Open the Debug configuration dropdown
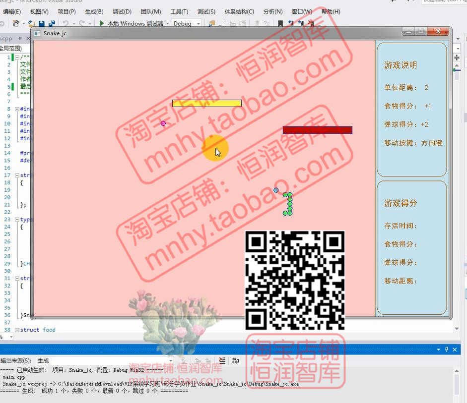This screenshot has height=403, width=467. (187, 23)
